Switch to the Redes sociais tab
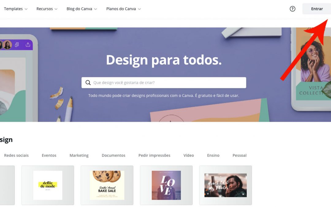Image resolution: width=331 pixels, height=207 pixels. click(16, 155)
